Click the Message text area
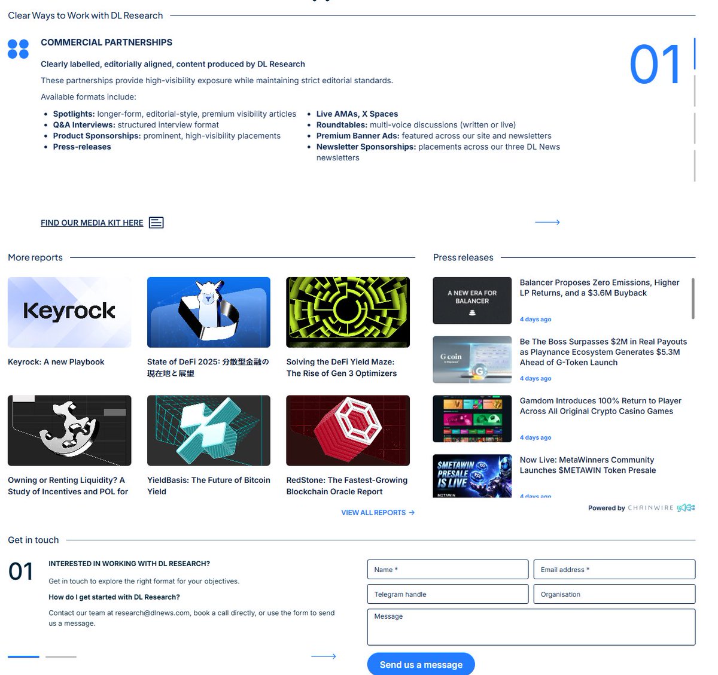 [x=531, y=627]
